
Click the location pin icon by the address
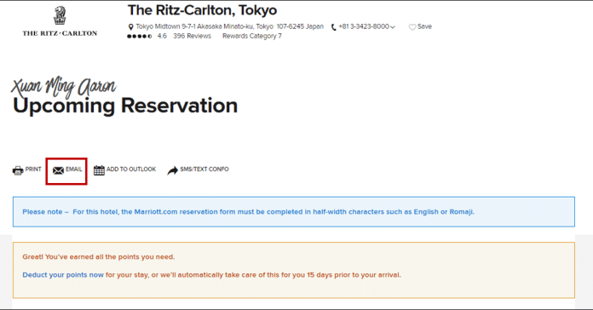click(x=131, y=27)
